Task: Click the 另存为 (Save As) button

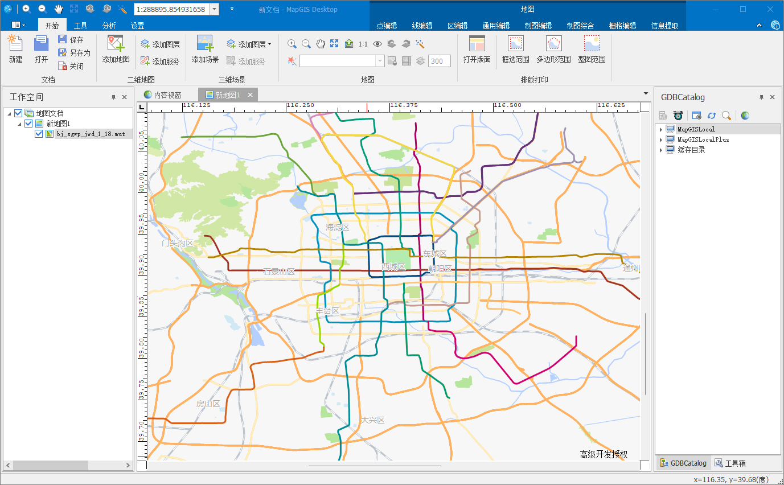Action: click(x=75, y=53)
